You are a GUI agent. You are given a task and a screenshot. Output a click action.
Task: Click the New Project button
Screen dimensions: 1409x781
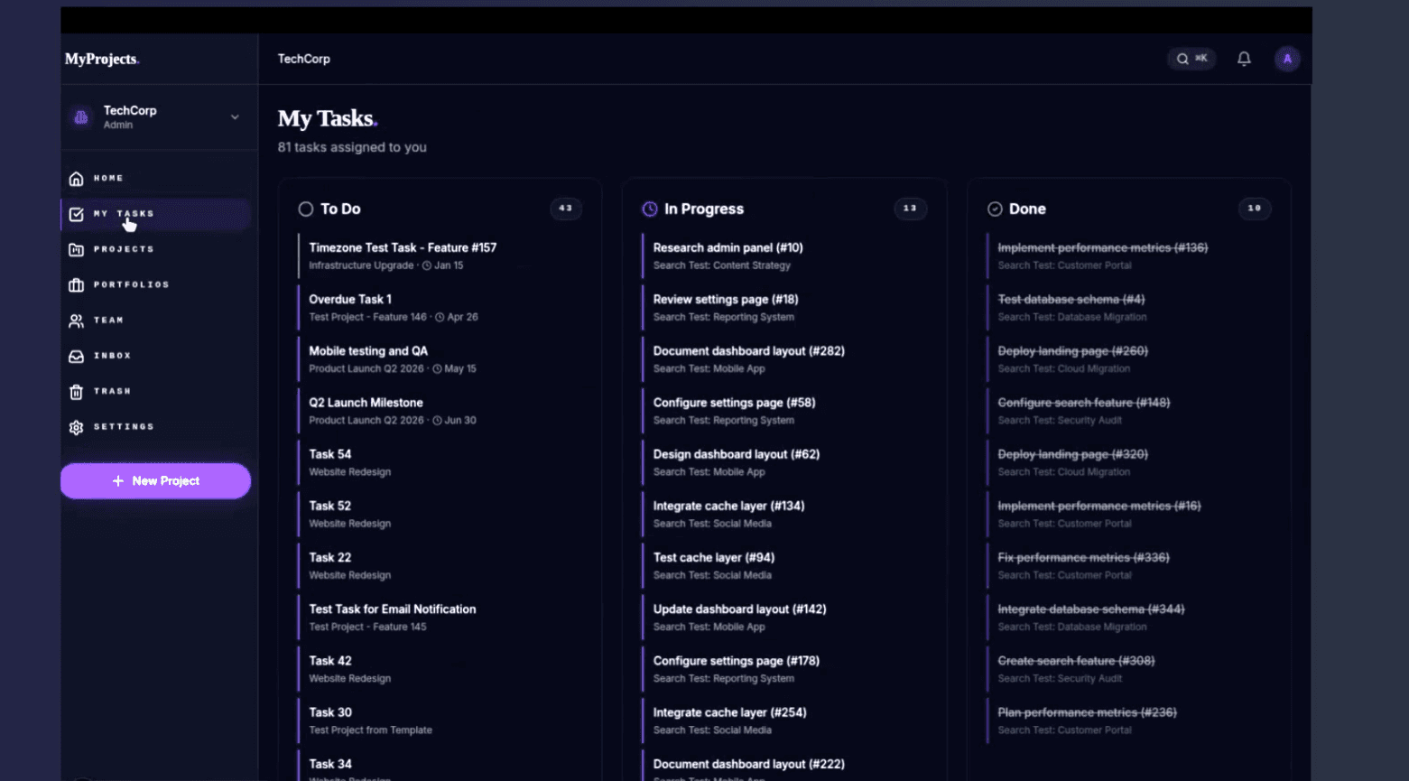[155, 481]
